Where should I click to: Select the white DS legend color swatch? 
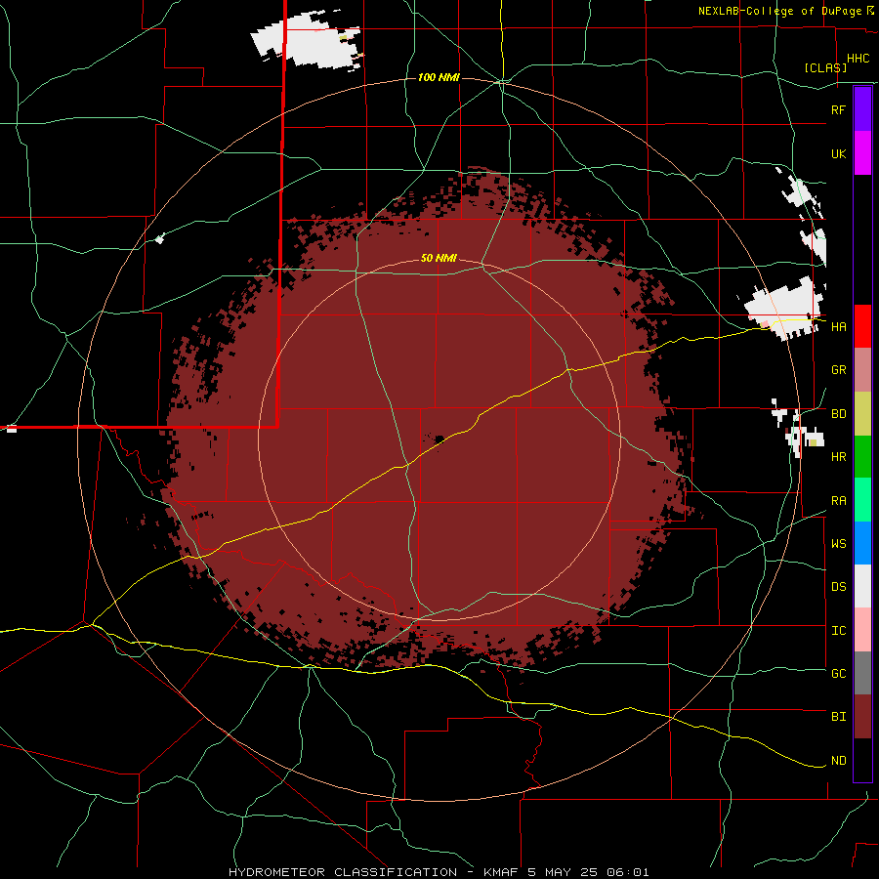pos(862,586)
